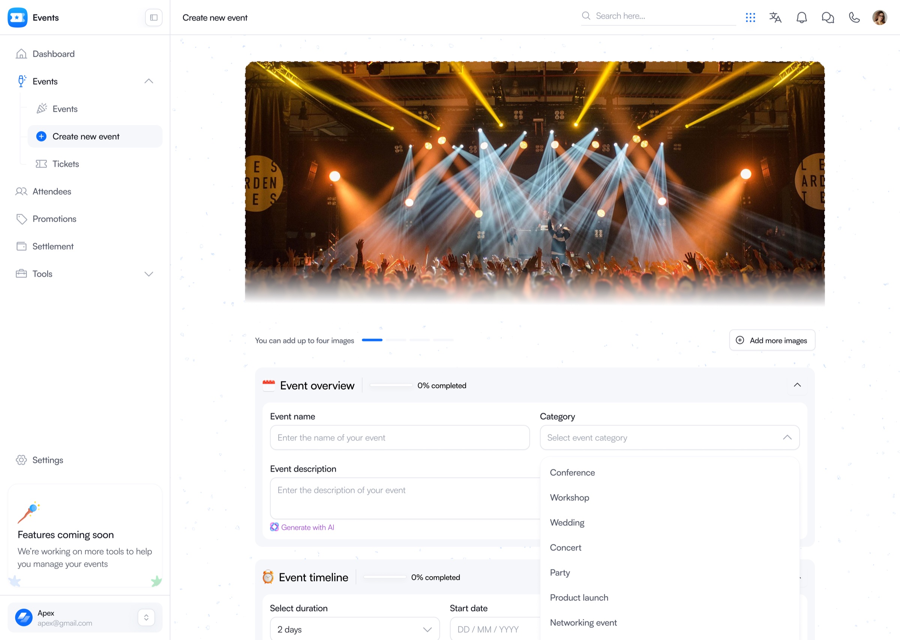Focus the Event description field
The height and width of the screenshot is (640, 900).
point(405,498)
